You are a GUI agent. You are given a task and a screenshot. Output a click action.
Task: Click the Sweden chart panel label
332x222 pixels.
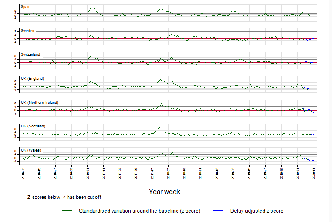27,31
